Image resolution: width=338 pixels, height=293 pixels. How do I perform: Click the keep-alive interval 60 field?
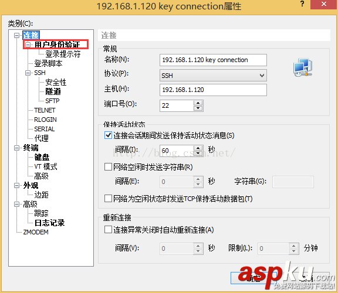tap(177, 151)
